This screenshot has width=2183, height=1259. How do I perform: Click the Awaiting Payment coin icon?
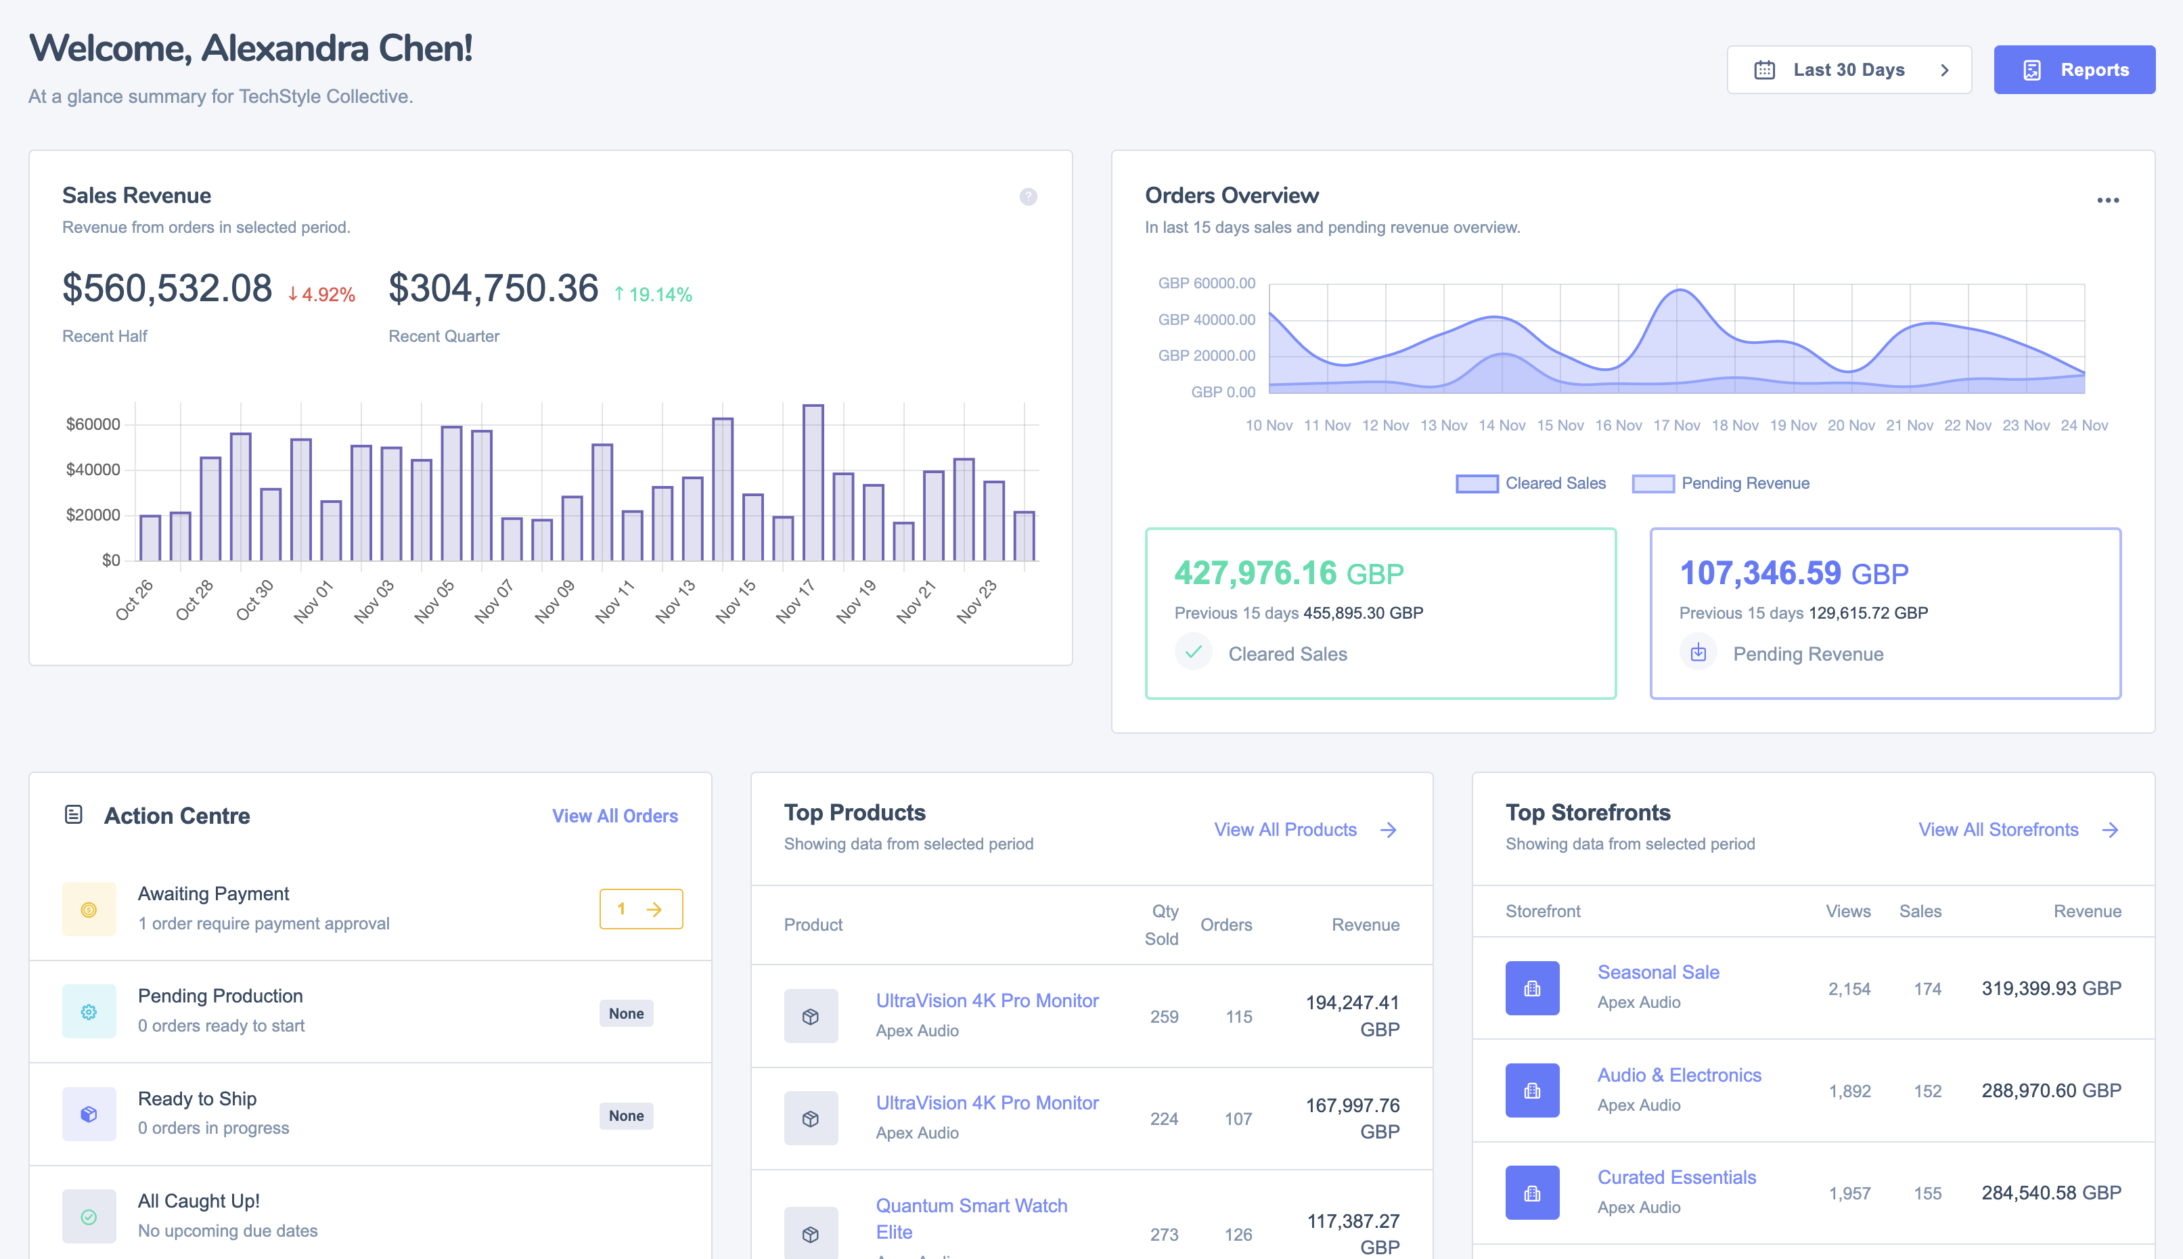coord(88,909)
